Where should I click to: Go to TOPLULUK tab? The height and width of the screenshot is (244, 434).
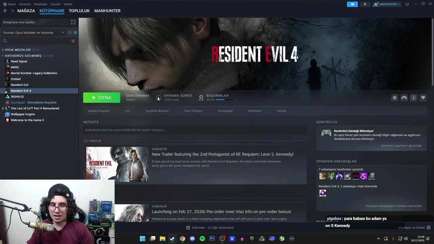[x=79, y=11]
